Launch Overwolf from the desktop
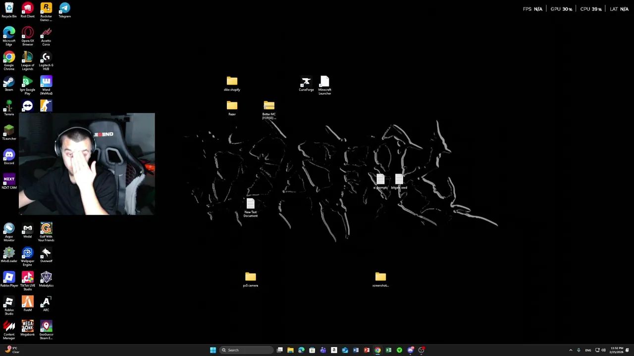The image size is (634, 356). coord(46,255)
